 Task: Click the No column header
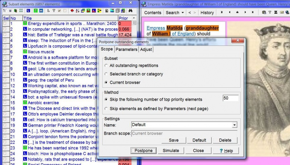coord(16,18)
